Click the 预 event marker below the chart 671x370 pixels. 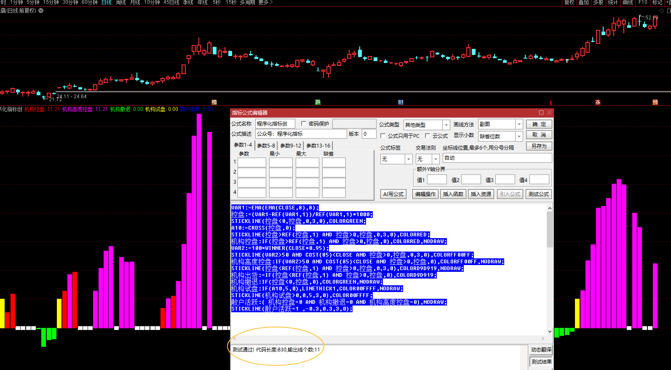coord(655,102)
